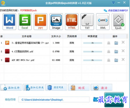The height and width of the screenshot is (108, 130).
Task: Open output folder for 4.1交易培训资料.pdf
Action: click(x=116, y=51)
